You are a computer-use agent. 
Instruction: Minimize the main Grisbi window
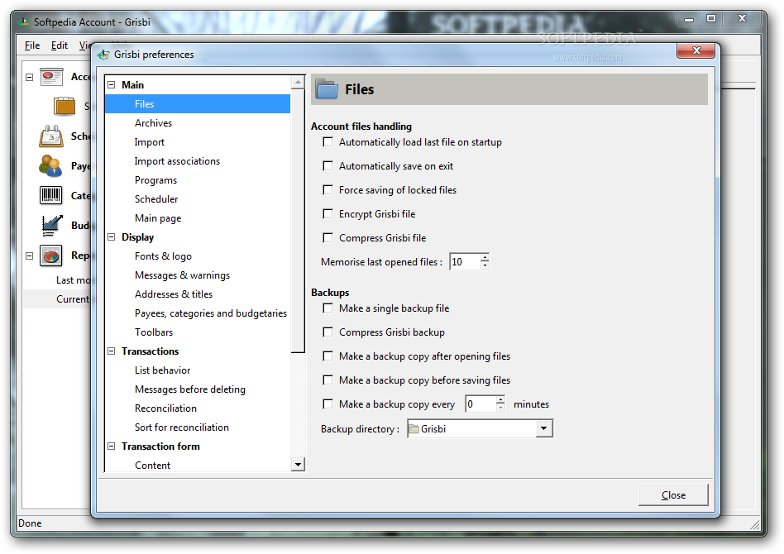pos(689,18)
